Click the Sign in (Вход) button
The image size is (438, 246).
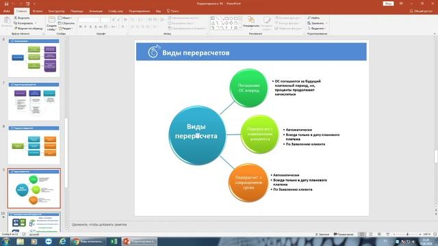[388, 3]
